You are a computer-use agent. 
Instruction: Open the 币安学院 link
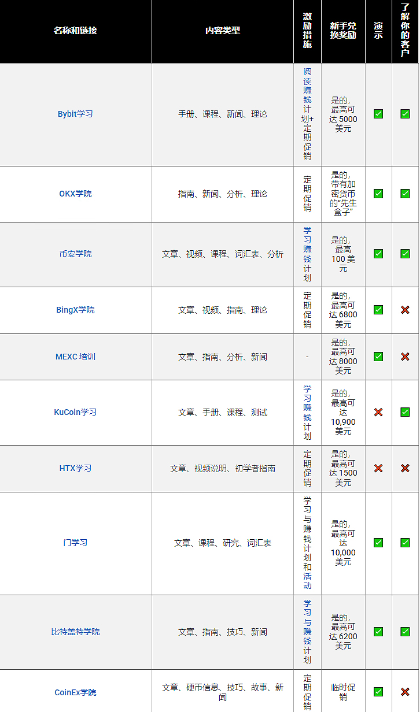coord(75,254)
